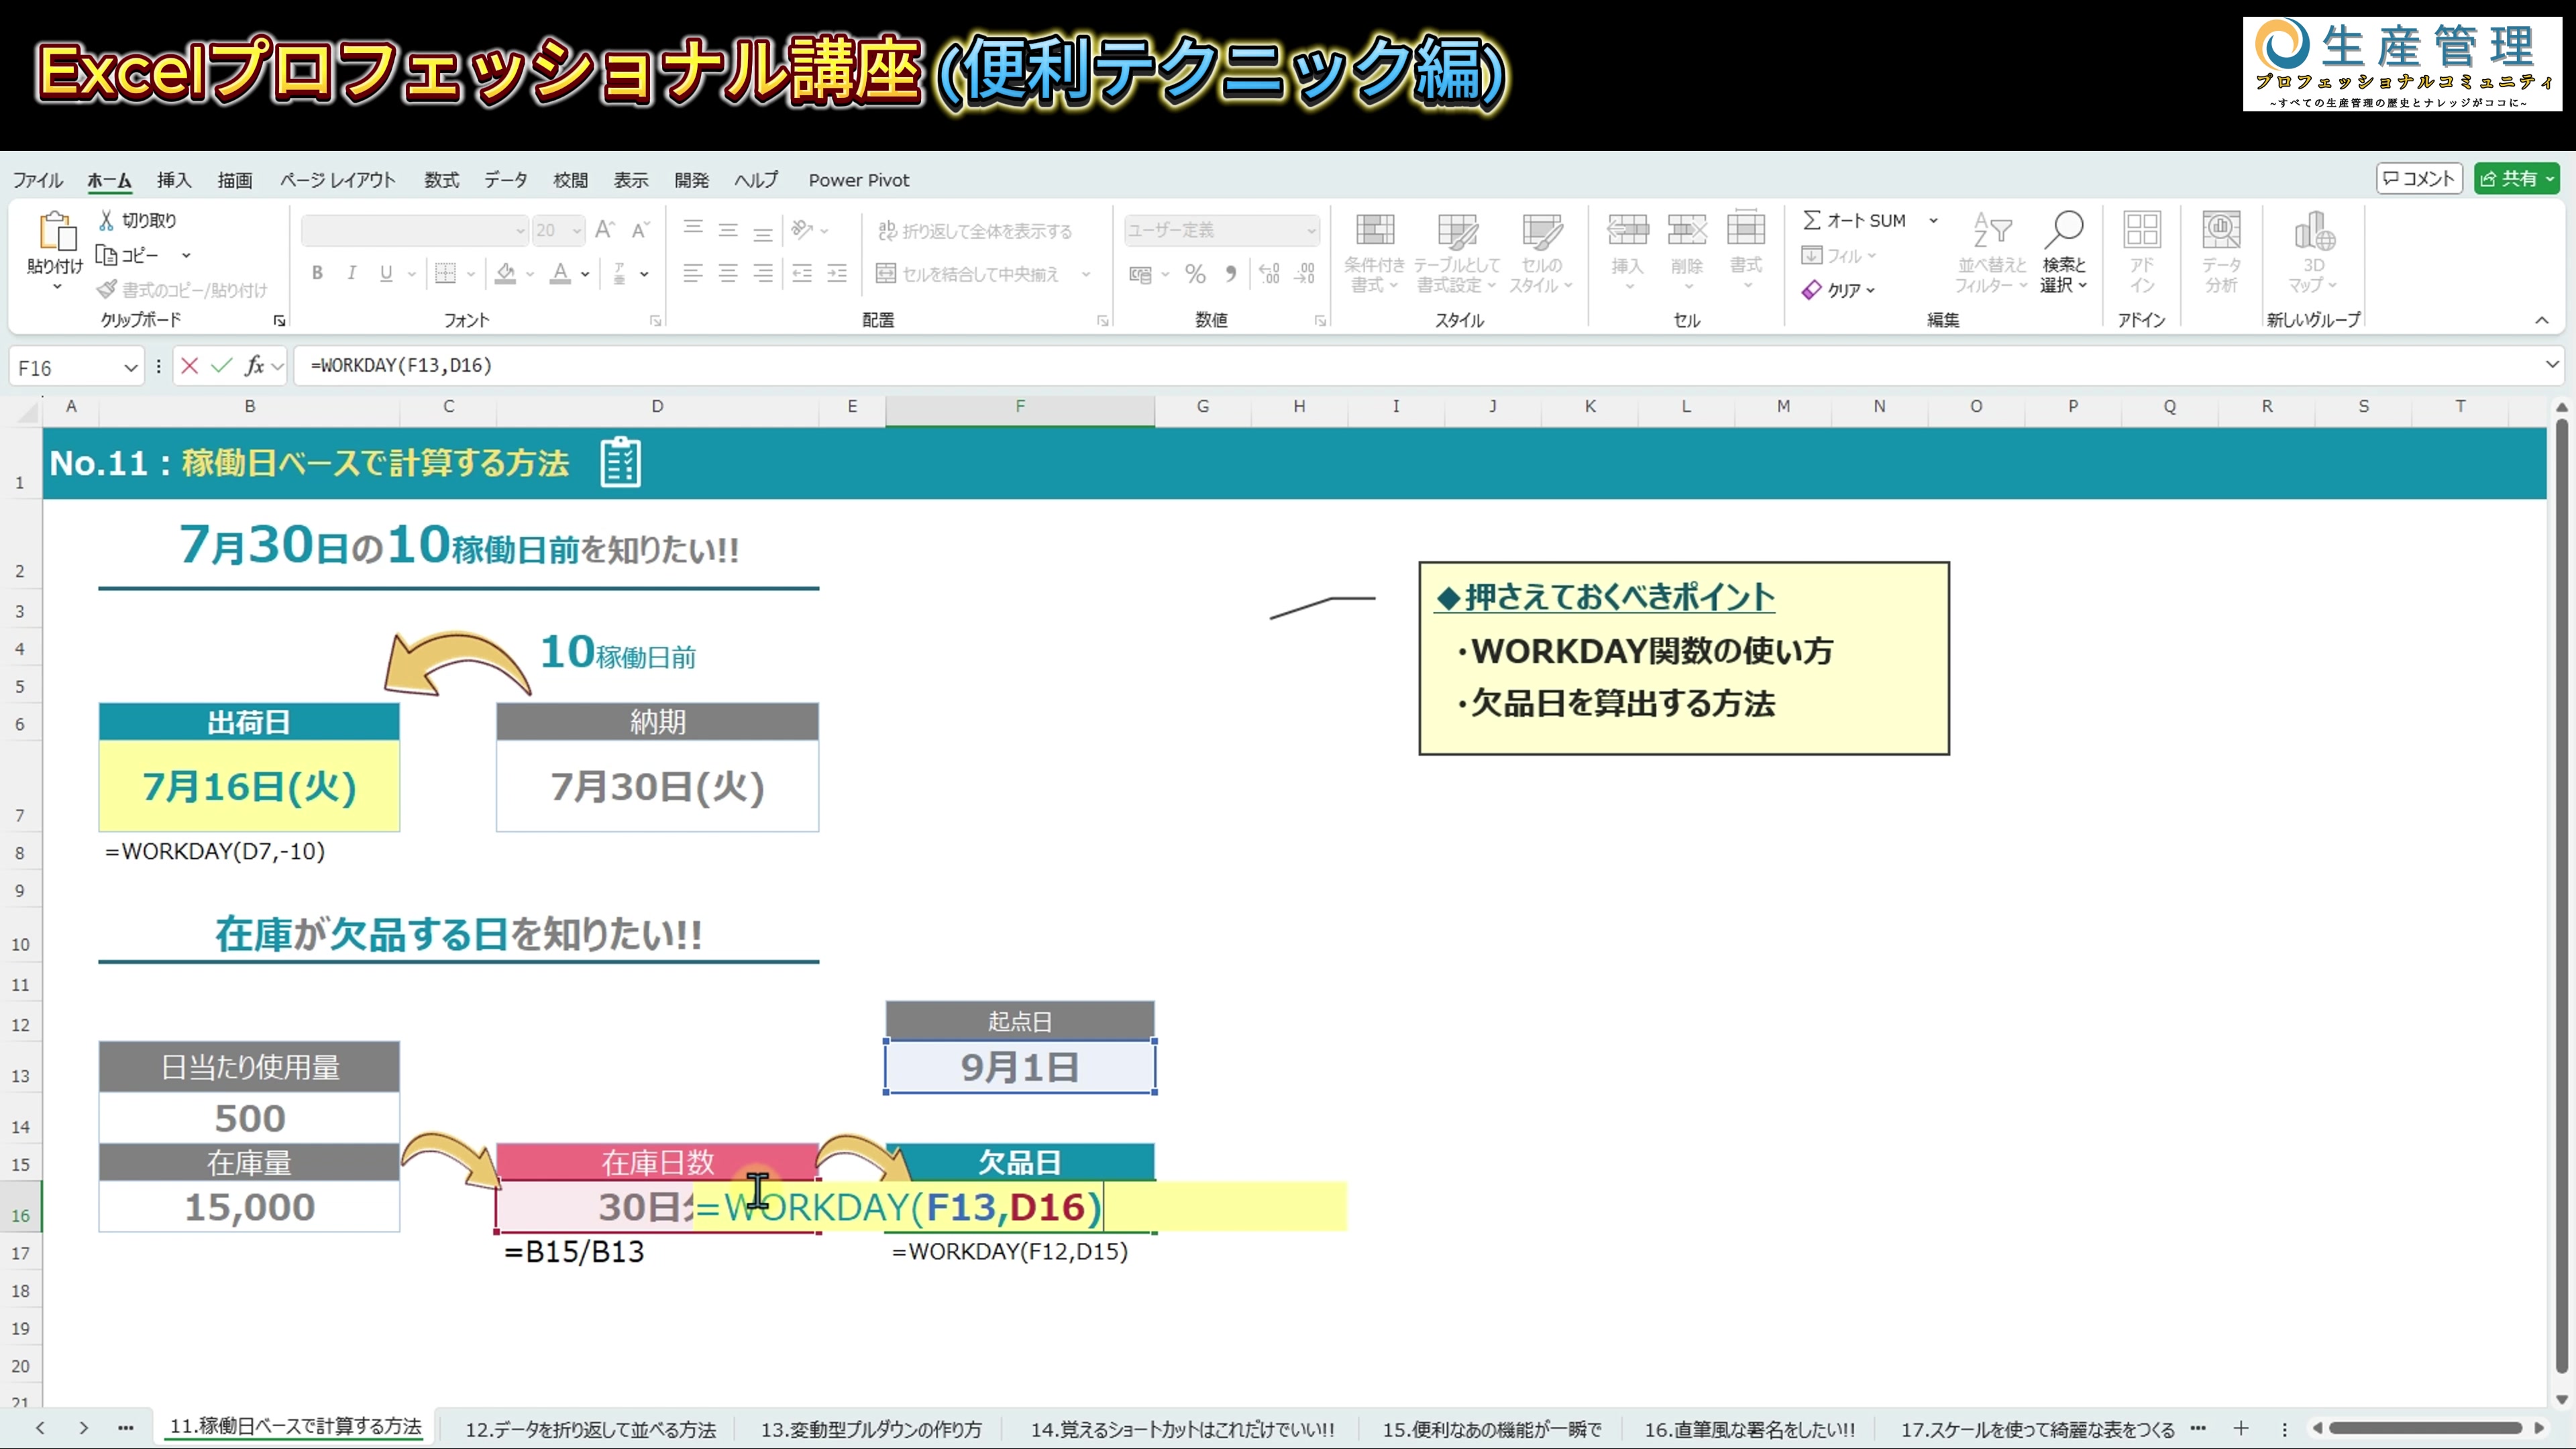Click Format as Table icon
Screen dimensions: 2576x1449
(1457, 231)
